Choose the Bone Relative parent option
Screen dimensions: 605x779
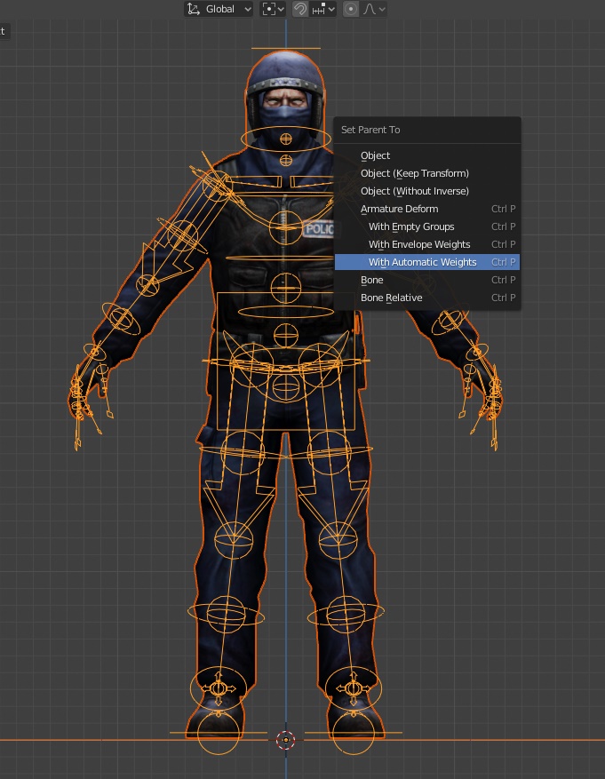coord(427,298)
